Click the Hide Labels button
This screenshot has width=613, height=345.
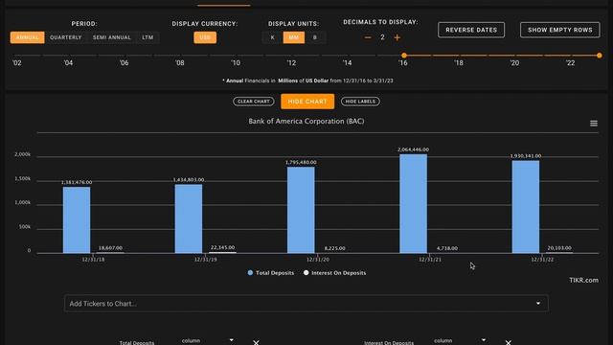pos(360,102)
